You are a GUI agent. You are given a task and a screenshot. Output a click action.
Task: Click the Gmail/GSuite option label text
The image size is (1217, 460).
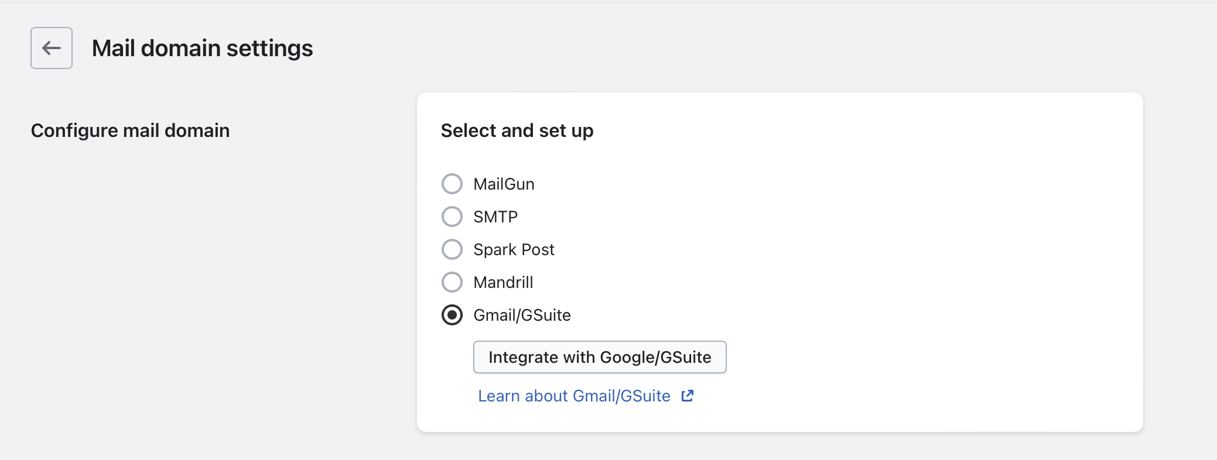tap(522, 315)
